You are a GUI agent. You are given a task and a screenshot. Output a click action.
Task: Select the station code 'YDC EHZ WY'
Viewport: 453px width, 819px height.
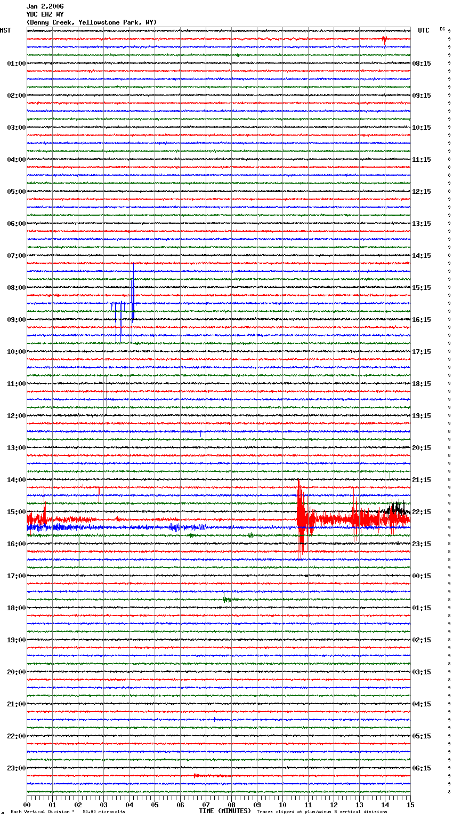tap(45, 14)
